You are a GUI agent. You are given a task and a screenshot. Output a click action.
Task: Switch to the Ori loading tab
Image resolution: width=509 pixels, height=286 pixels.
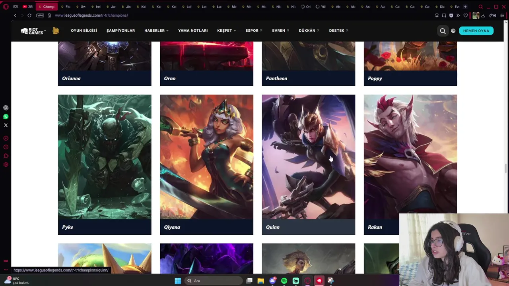point(305,7)
